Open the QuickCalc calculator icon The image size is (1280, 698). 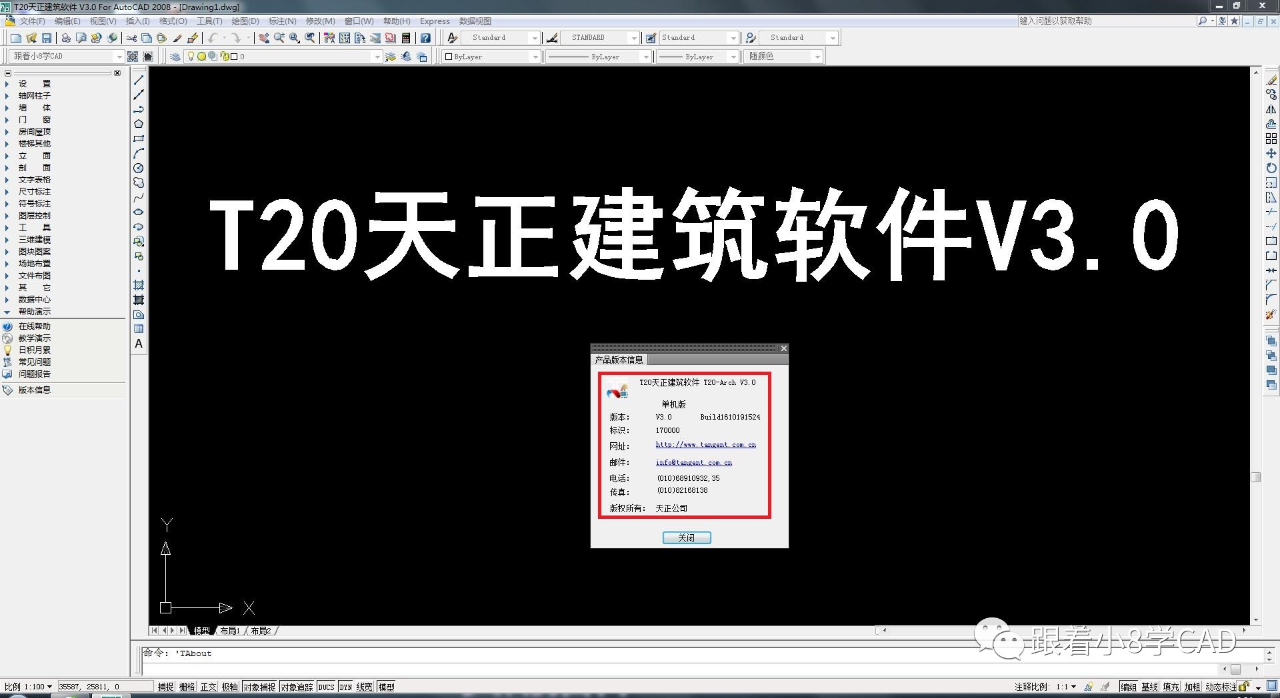(406, 38)
